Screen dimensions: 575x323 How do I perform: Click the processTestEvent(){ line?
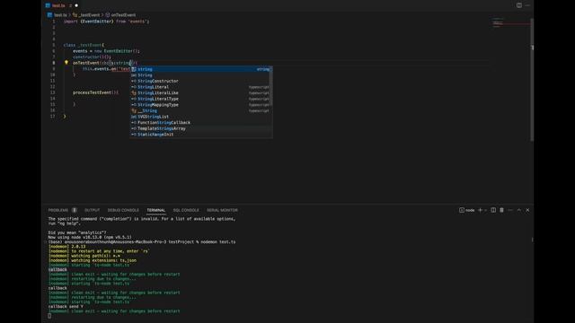coord(95,92)
